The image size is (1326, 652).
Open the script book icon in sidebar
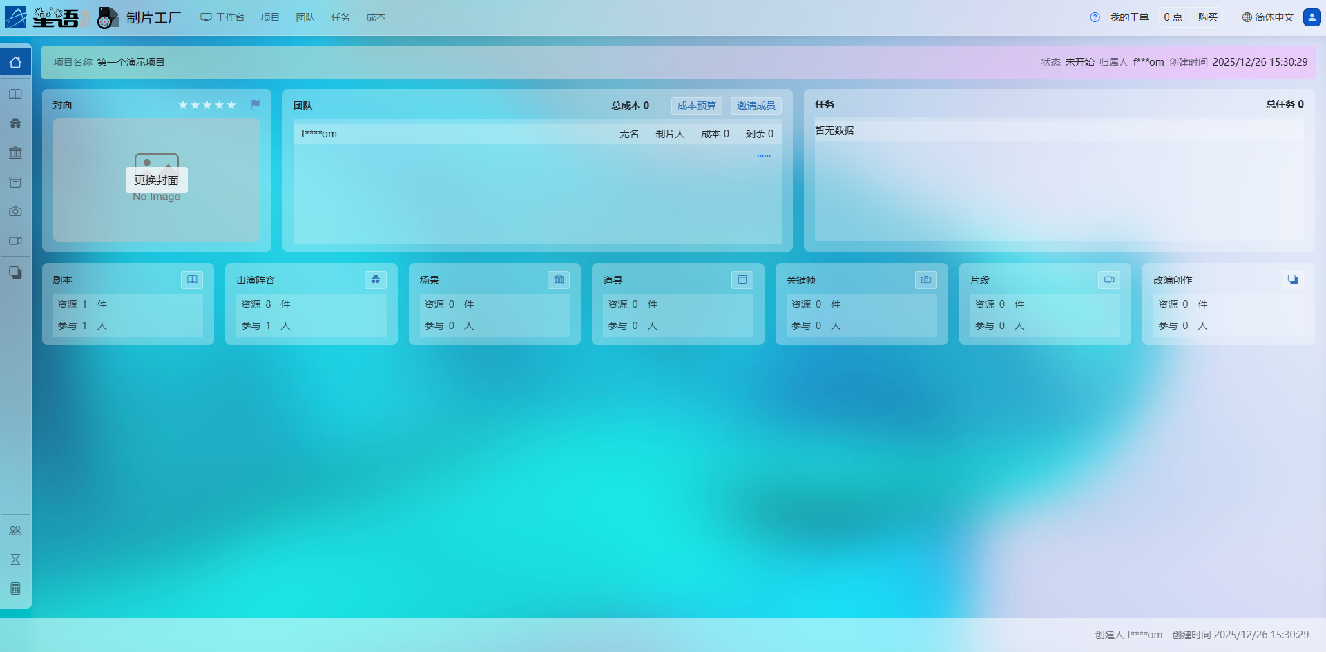pyautogui.click(x=15, y=95)
